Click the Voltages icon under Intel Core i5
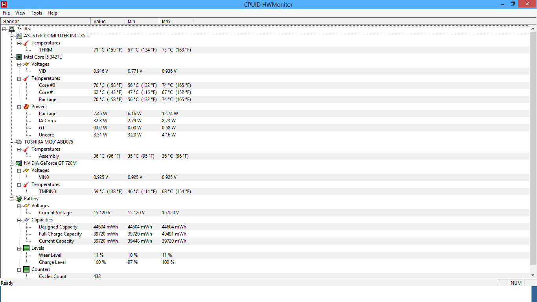This screenshot has height=302, width=537. coord(26,64)
